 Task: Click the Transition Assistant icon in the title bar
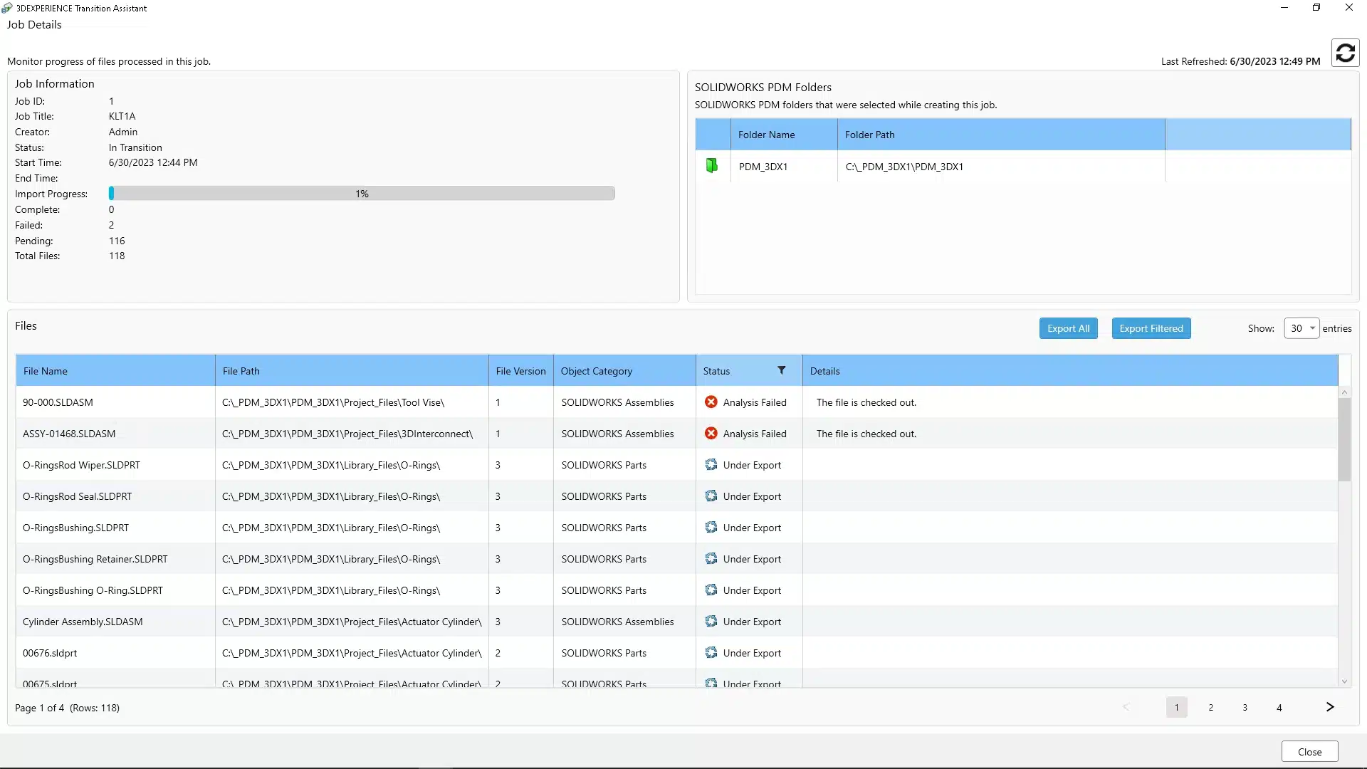[7, 8]
